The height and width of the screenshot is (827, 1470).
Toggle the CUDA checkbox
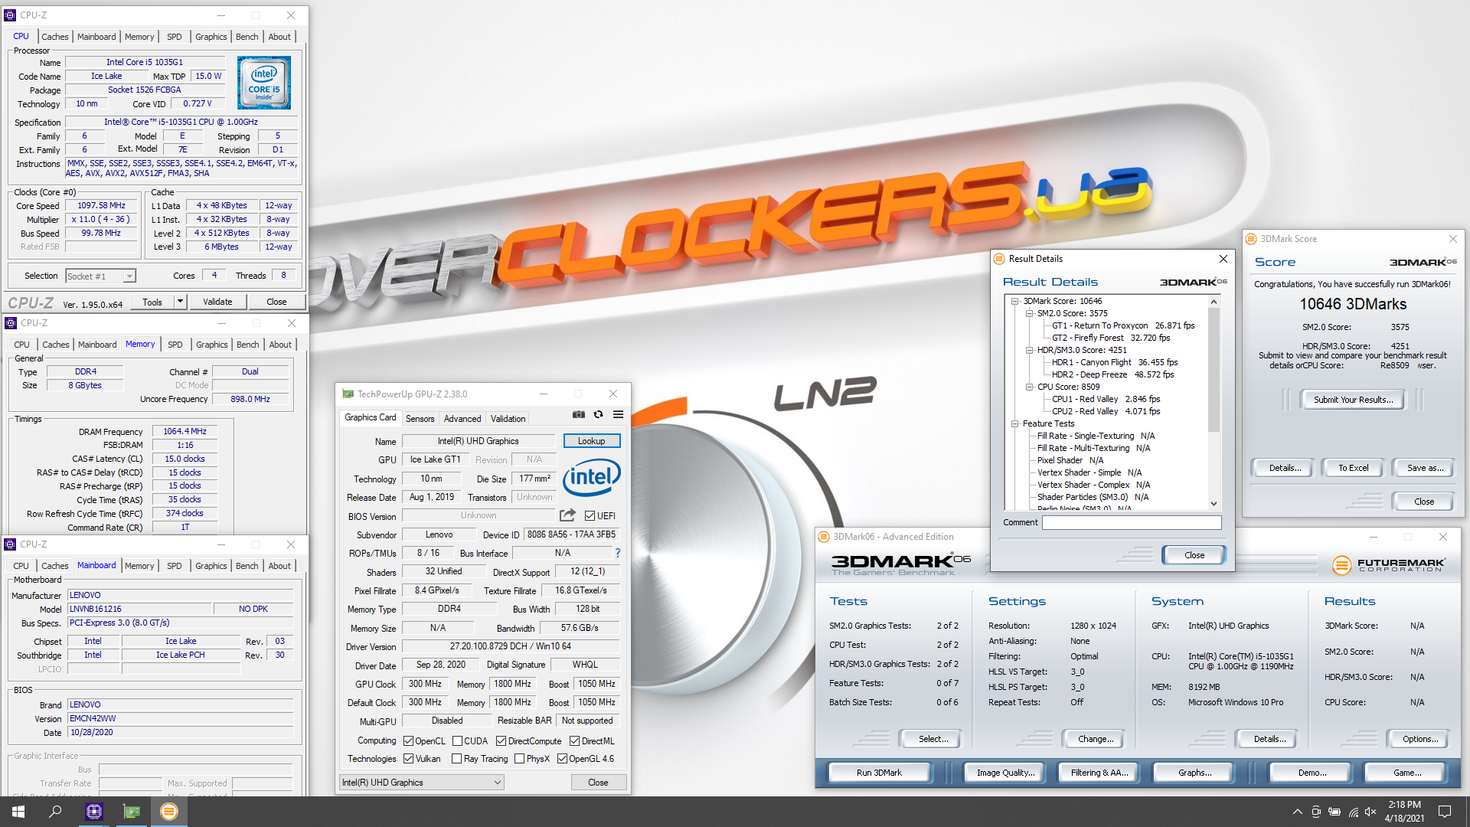point(457,741)
